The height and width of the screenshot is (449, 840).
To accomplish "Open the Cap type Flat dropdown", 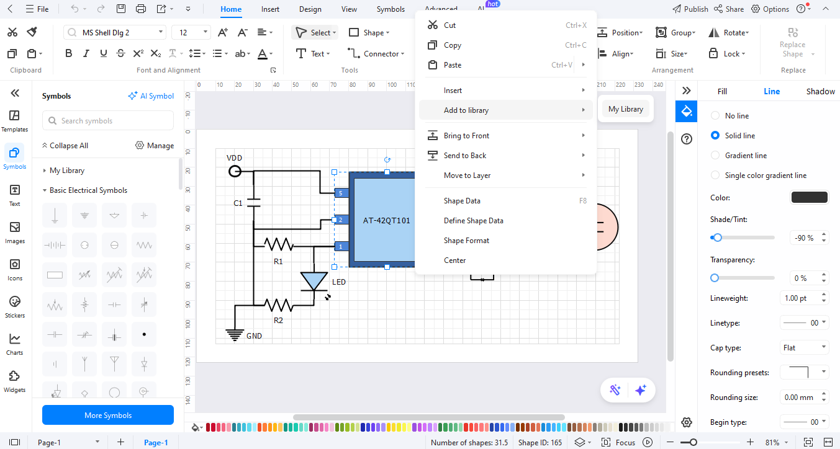I will (804, 347).
